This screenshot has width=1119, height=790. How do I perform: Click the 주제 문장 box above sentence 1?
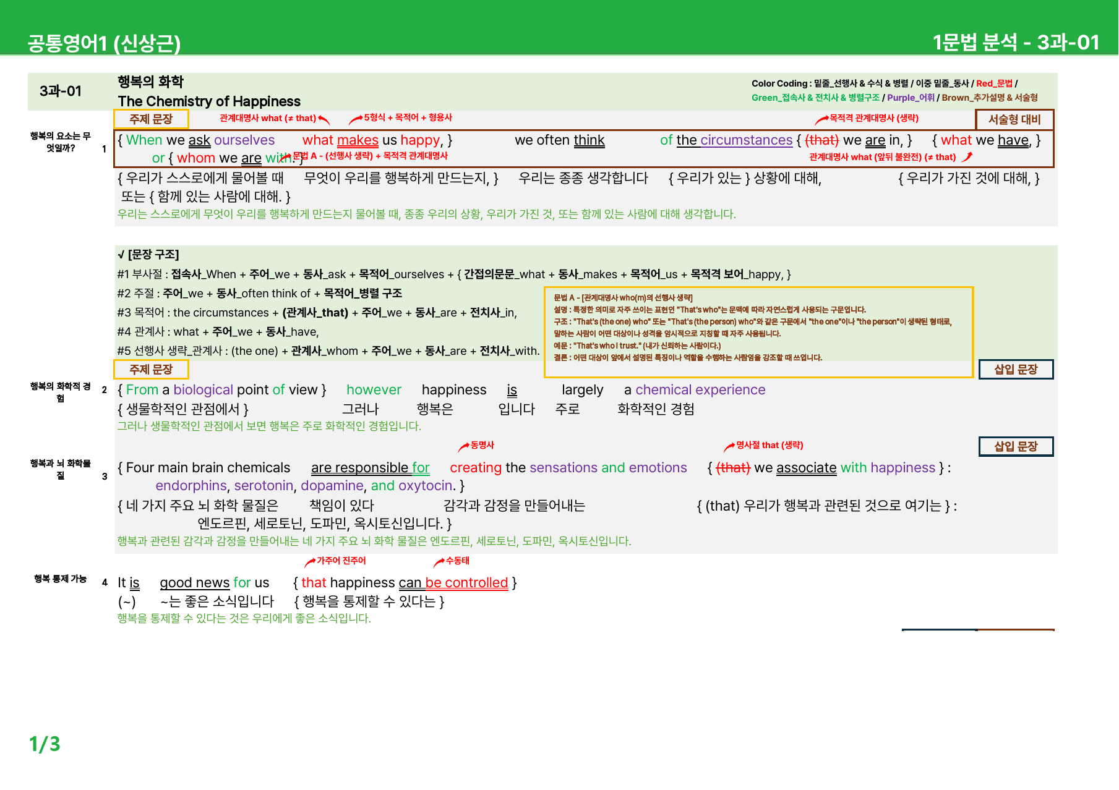point(151,119)
